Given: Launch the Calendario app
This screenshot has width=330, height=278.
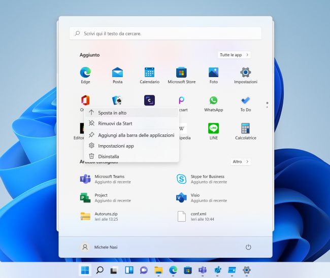Looking at the screenshot, I should tap(149, 75).
